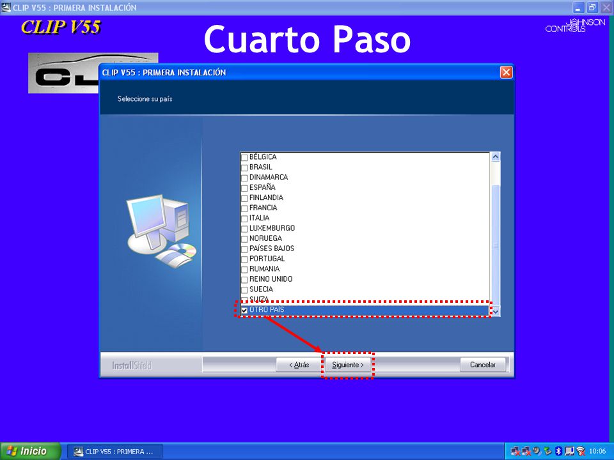Image resolution: width=614 pixels, height=460 pixels.
Task: Choose SUECIA in the country list
Action: click(365, 289)
